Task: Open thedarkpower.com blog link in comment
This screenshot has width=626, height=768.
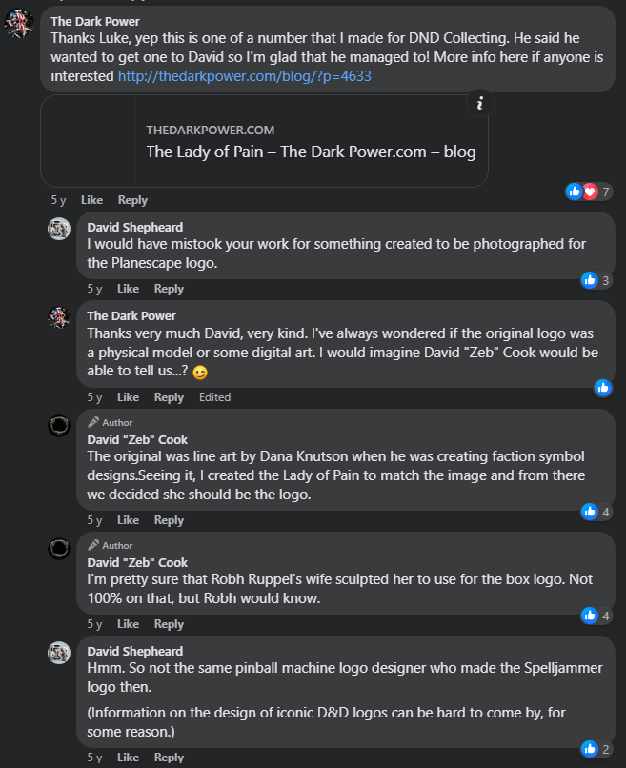Action: point(244,76)
